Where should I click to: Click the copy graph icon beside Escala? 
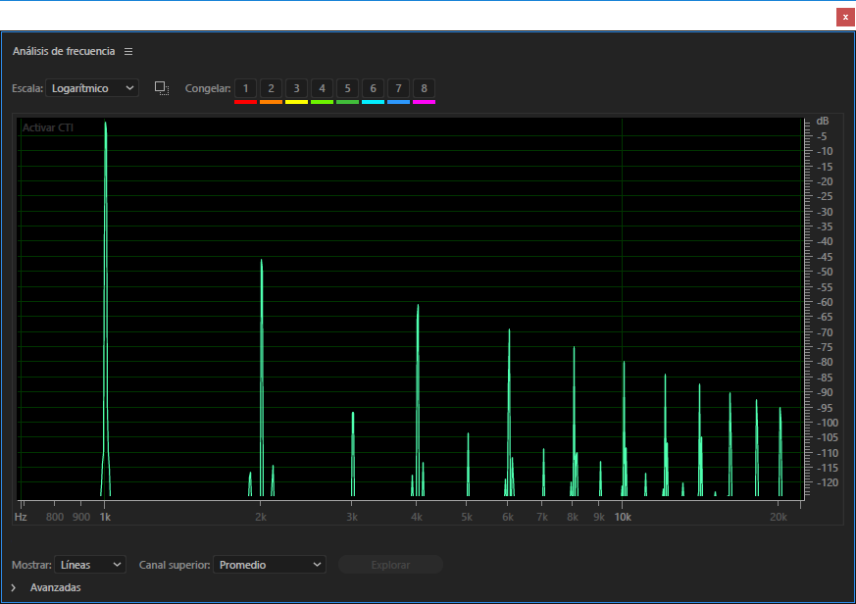(162, 88)
